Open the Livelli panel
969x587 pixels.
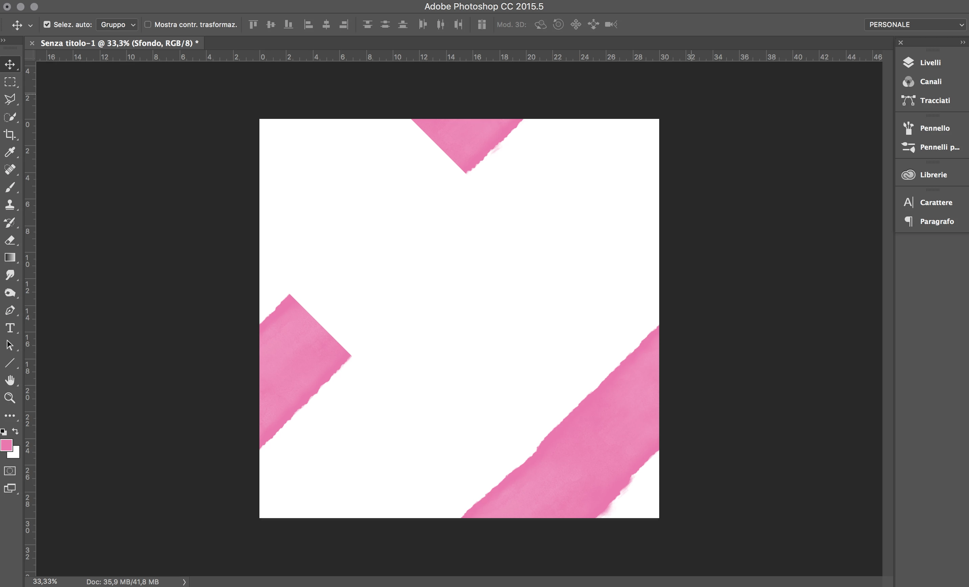tap(930, 62)
